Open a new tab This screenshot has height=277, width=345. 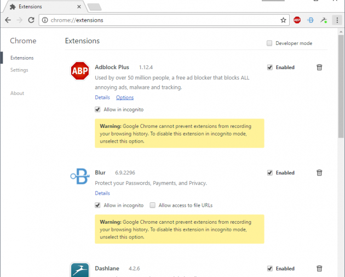coord(95,7)
